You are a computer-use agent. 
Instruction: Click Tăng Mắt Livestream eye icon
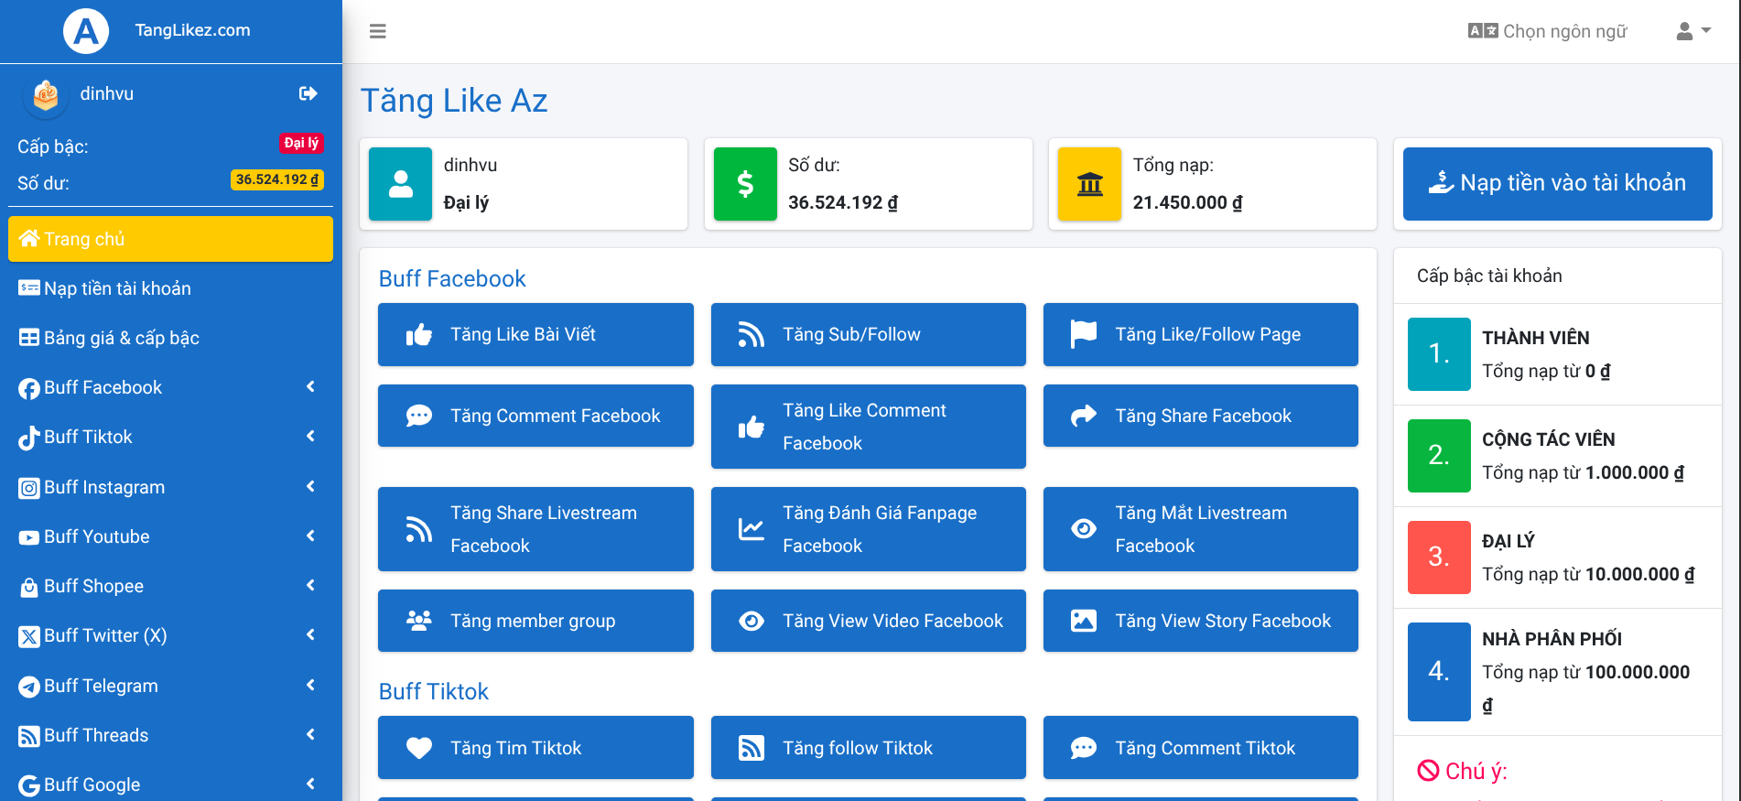pos(1084,529)
